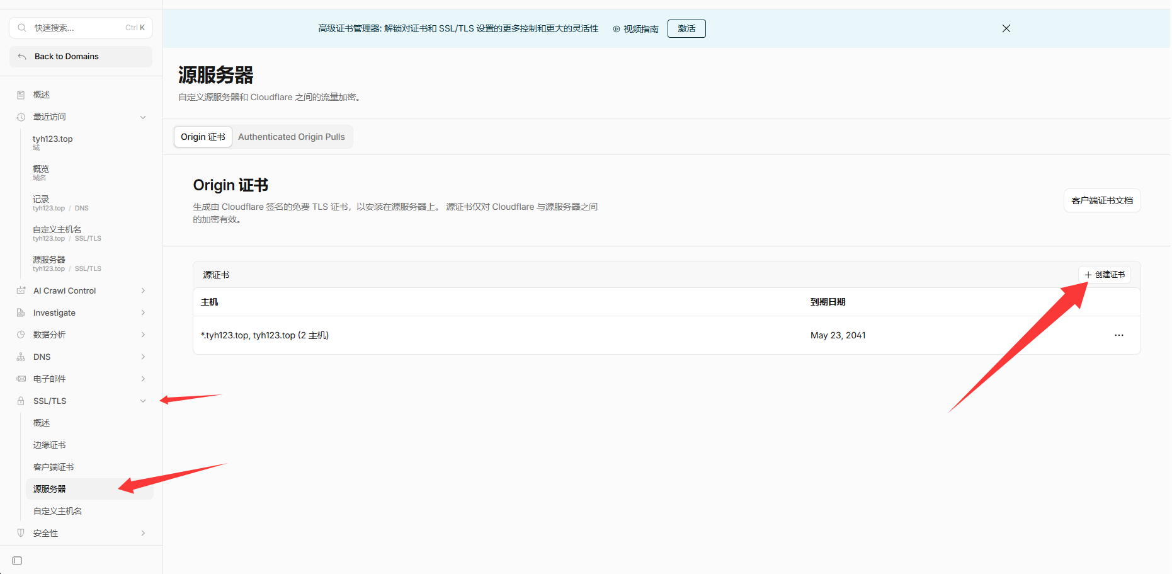Open the 视频指南 link
The width and height of the screenshot is (1172, 574).
click(x=636, y=29)
